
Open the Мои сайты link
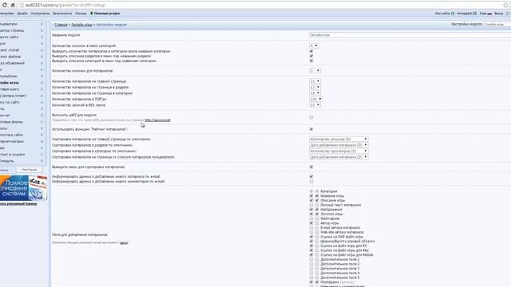pyautogui.click(x=442, y=14)
